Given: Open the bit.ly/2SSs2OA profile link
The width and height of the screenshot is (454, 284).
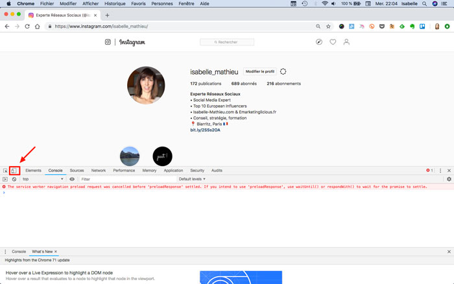Looking at the screenshot, I should click(x=205, y=130).
